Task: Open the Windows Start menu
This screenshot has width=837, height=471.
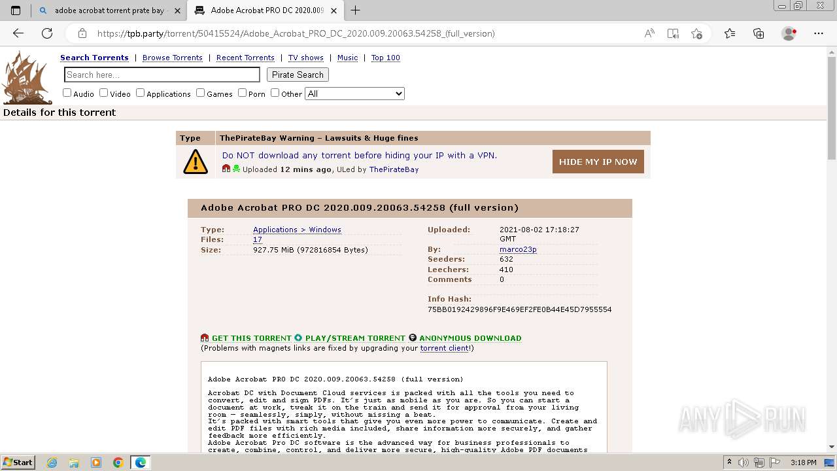Action: (x=18, y=462)
